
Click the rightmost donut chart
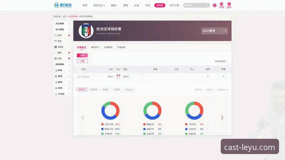point(194,110)
